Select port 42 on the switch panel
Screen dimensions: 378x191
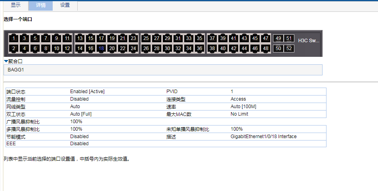click(234, 49)
